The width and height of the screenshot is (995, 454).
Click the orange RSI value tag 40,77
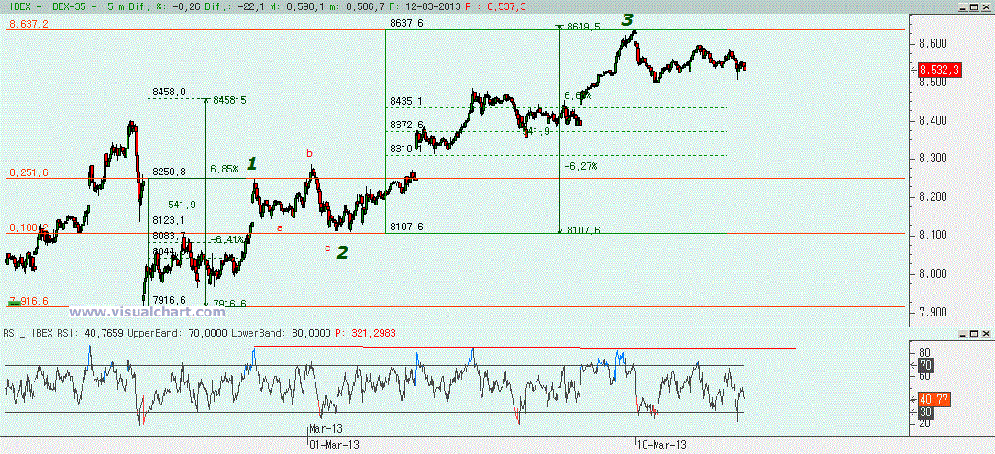[934, 399]
